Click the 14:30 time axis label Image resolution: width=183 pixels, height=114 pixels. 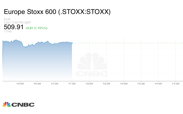[176, 84]
